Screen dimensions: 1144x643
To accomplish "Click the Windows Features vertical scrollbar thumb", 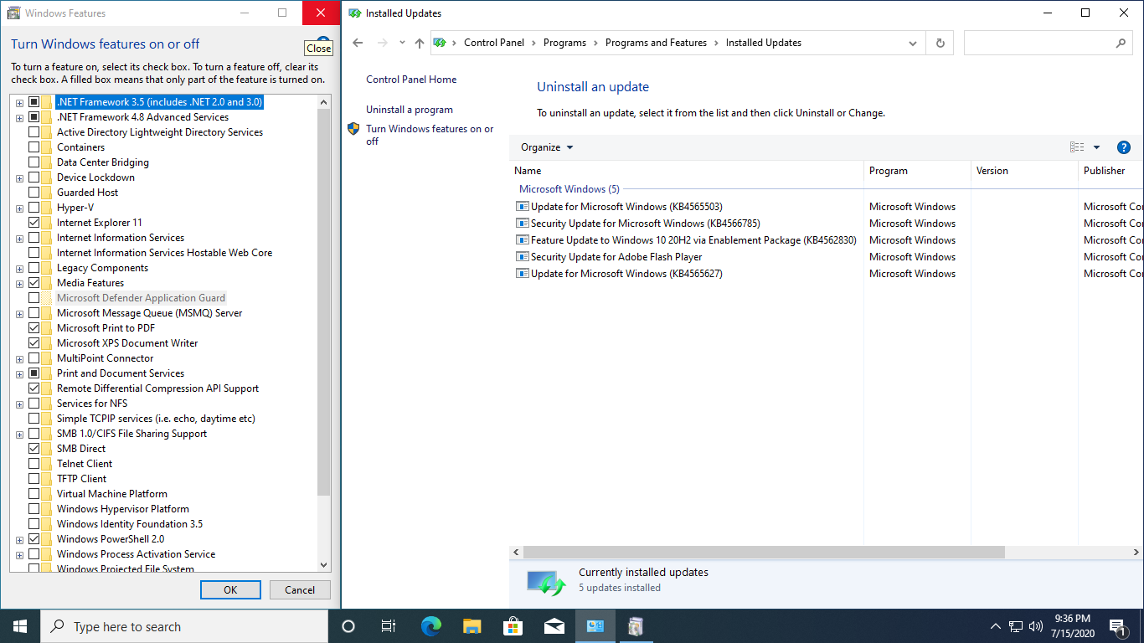I will pyautogui.click(x=324, y=301).
